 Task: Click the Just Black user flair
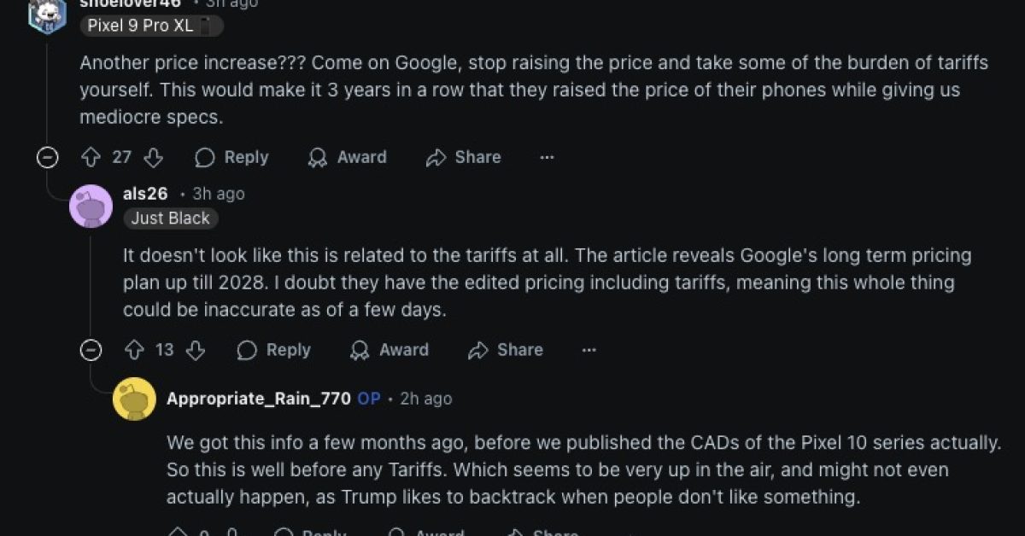pos(170,218)
